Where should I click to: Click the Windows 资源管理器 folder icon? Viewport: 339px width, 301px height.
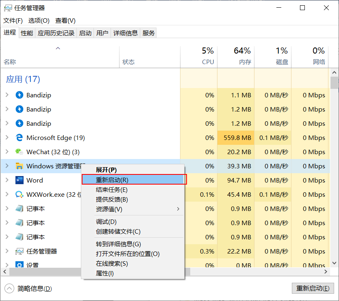click(19, 166)
